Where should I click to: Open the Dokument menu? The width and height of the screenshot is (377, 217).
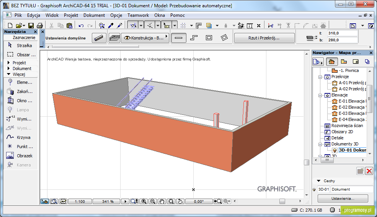94,15
